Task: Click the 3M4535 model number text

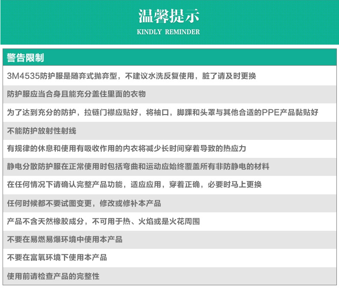Action: (x=24, y=76)
